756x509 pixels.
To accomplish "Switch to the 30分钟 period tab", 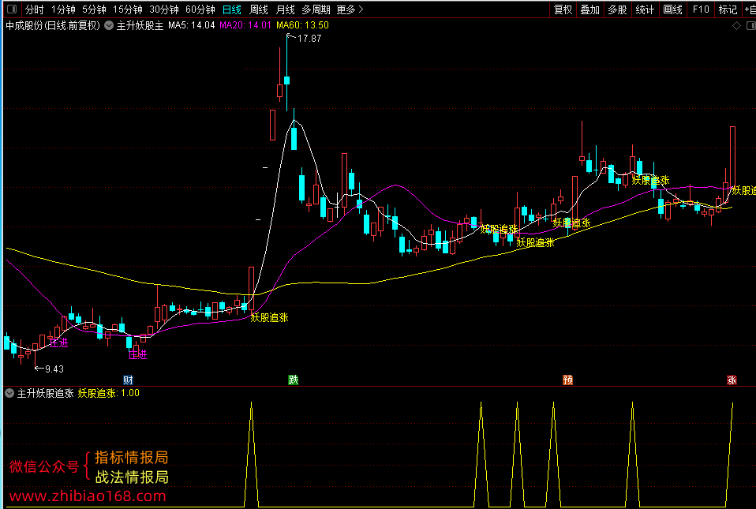I will [x=164, y=9].
